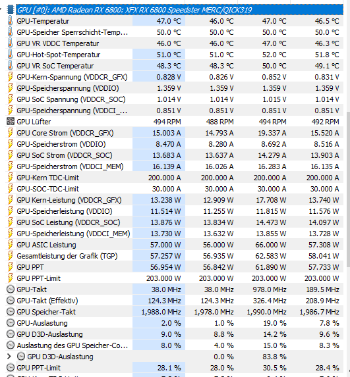Click fan icon beside GPU Lüfter
The height and width of the screenshot is (377, 350).
click(x=11, y=122)
